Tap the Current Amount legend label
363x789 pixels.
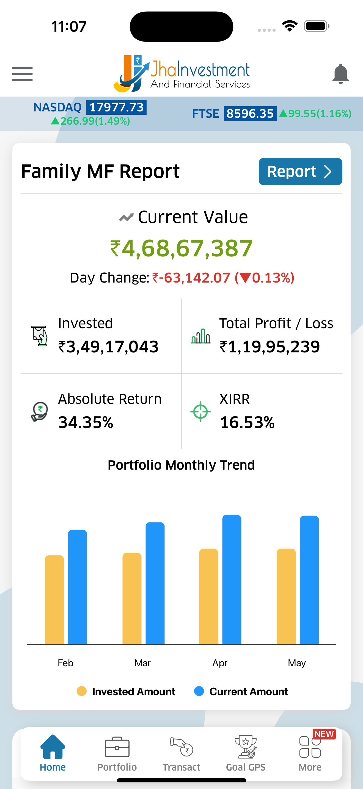[249, 692]
